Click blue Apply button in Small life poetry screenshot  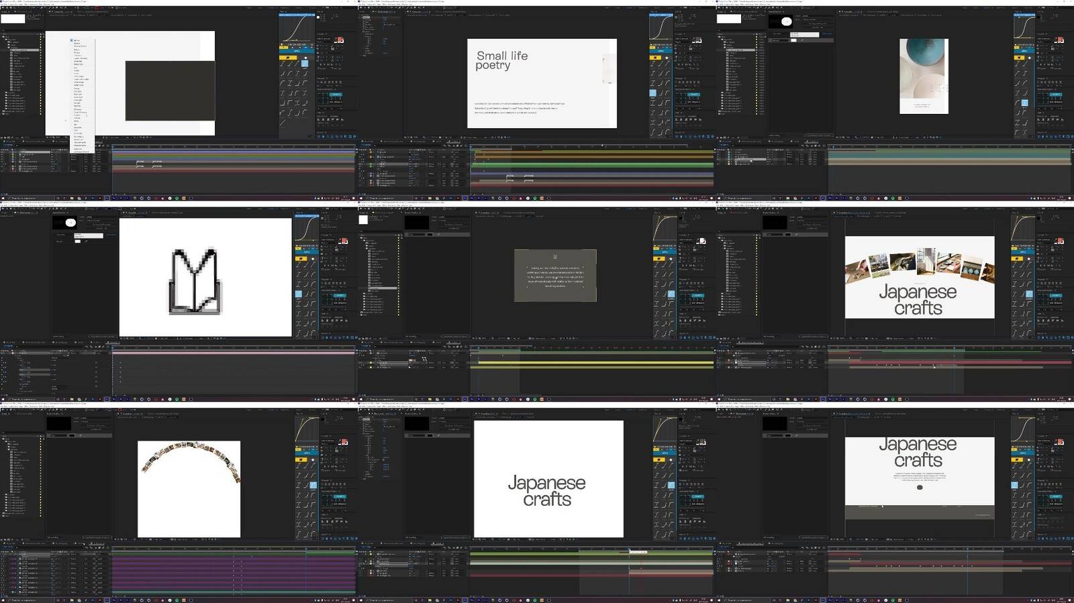click(x=661, y=50)
